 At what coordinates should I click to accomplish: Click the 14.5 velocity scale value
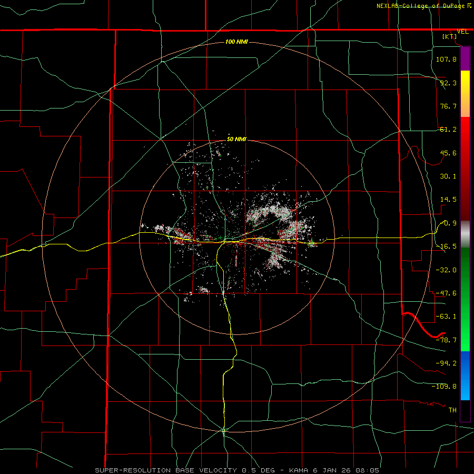(x=448, y=200)
